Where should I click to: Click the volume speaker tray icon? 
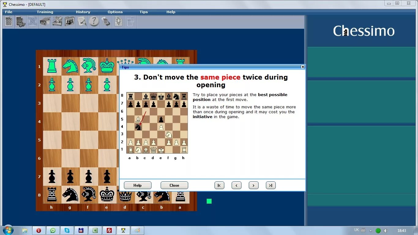click(x=386, y=230)
